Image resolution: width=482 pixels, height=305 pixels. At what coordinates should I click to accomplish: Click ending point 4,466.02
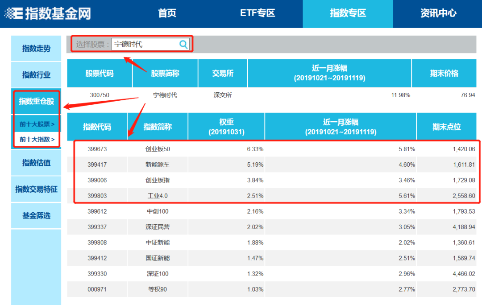pyautogui.click(x=464, y=274)
